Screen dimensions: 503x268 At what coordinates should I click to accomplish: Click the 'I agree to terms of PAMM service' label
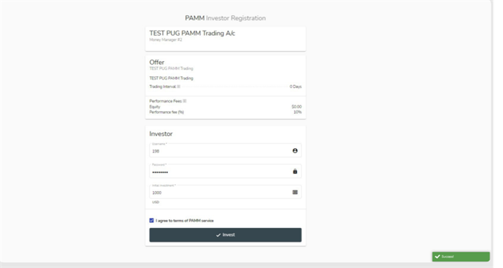click(184, 221)
